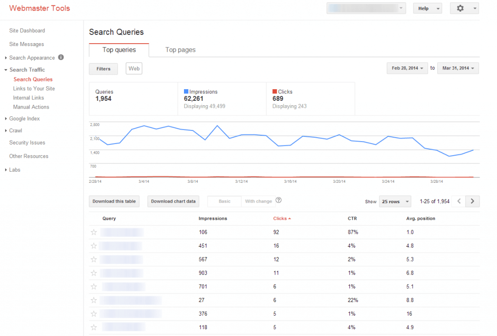The width and height of the screenshot is (497, 336).
Task: Click the Web filter button
Action: [134, 68]
